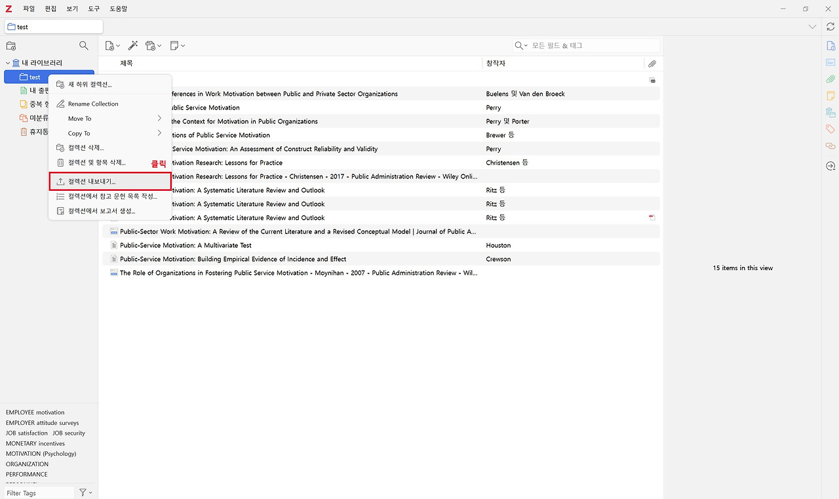Open the 도구 menu
The width and height of the screenshot is (839, 499).
coord(94,9)
